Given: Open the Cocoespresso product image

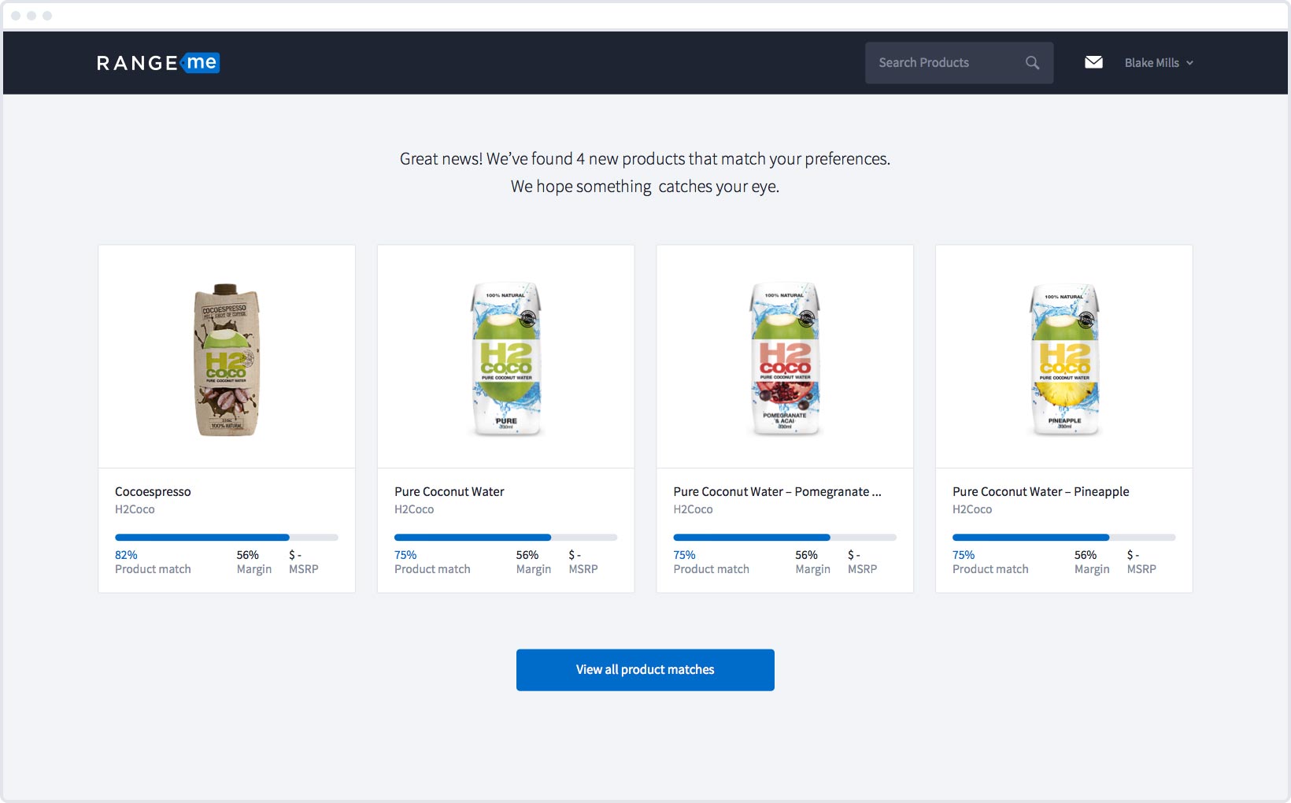Looking at the screenshot, I should point(227,359).
